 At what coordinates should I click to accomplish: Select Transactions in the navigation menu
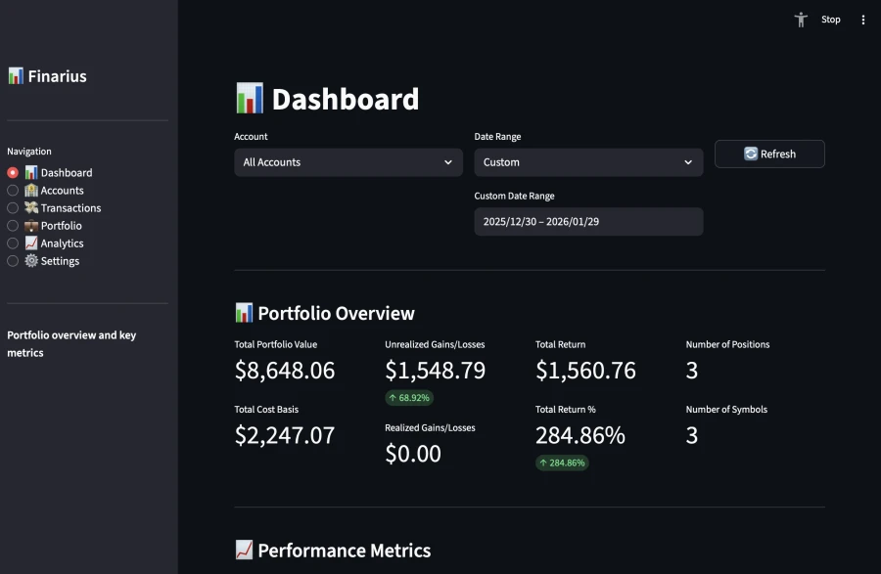[x=69, y=207]
